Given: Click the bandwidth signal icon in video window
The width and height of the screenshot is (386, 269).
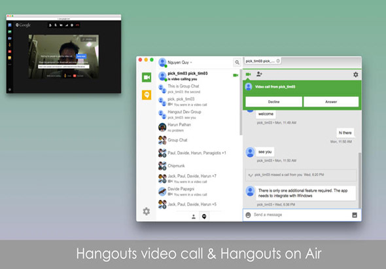Looking at the screenshot, I should [67, 25].
